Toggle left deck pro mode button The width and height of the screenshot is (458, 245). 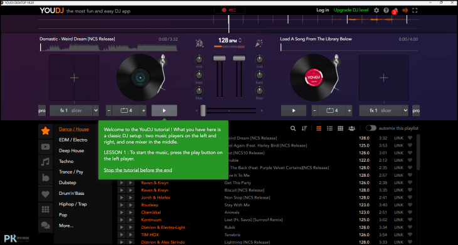pos(42,111)
